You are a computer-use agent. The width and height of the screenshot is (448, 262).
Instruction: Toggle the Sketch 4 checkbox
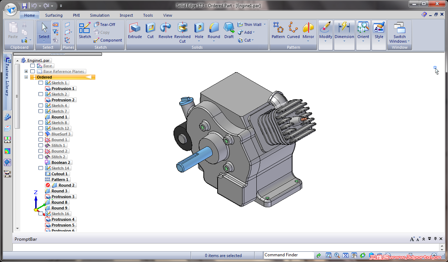[x=41, y=106]
